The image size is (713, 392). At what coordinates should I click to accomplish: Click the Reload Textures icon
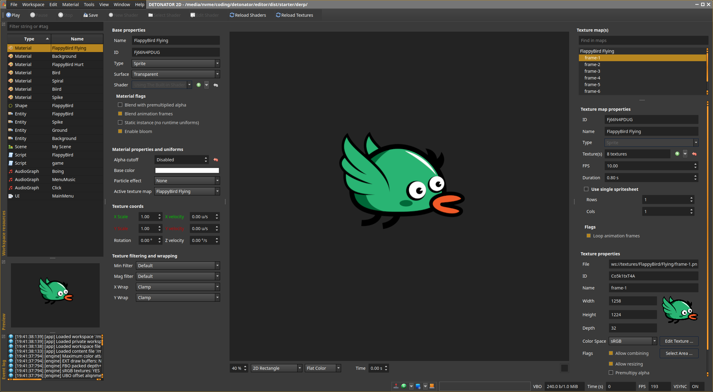[x=278, y=15]
